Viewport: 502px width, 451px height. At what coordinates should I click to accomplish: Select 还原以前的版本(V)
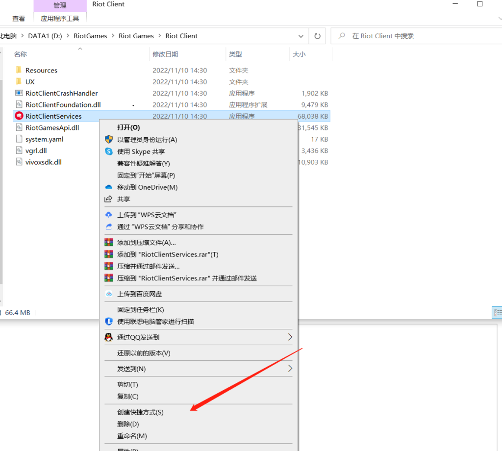tap(144, 353)
